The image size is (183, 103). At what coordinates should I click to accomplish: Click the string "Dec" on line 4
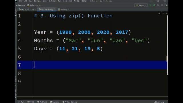click(139, 40)
